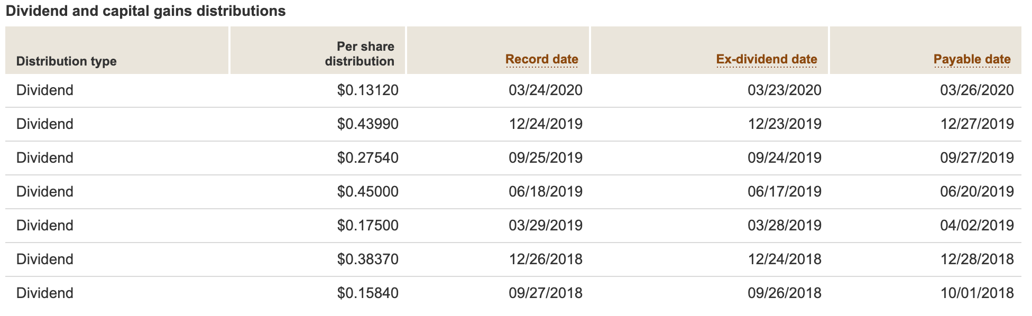Viewport: 1032px width, 316px height.
Task: Select payable date 10/01/2018
Action: tap(977, 293)
